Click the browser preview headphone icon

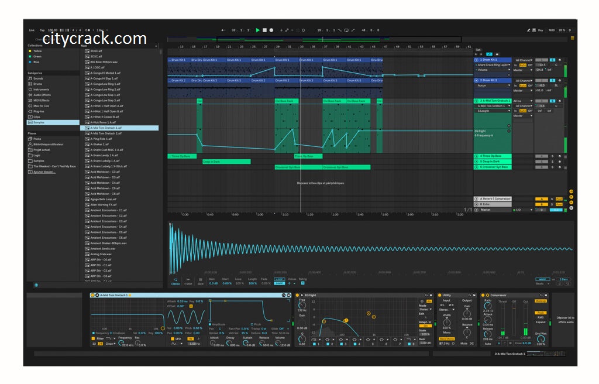pos(36,285)
